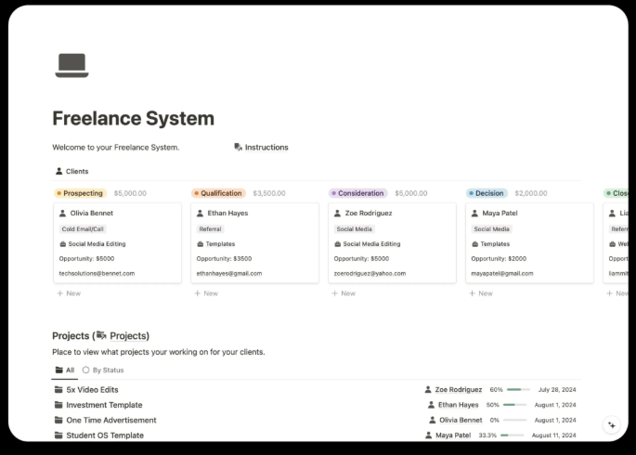Screen dimensions: 636x455
Task: Add new card under Decision column
Action: 481,293
